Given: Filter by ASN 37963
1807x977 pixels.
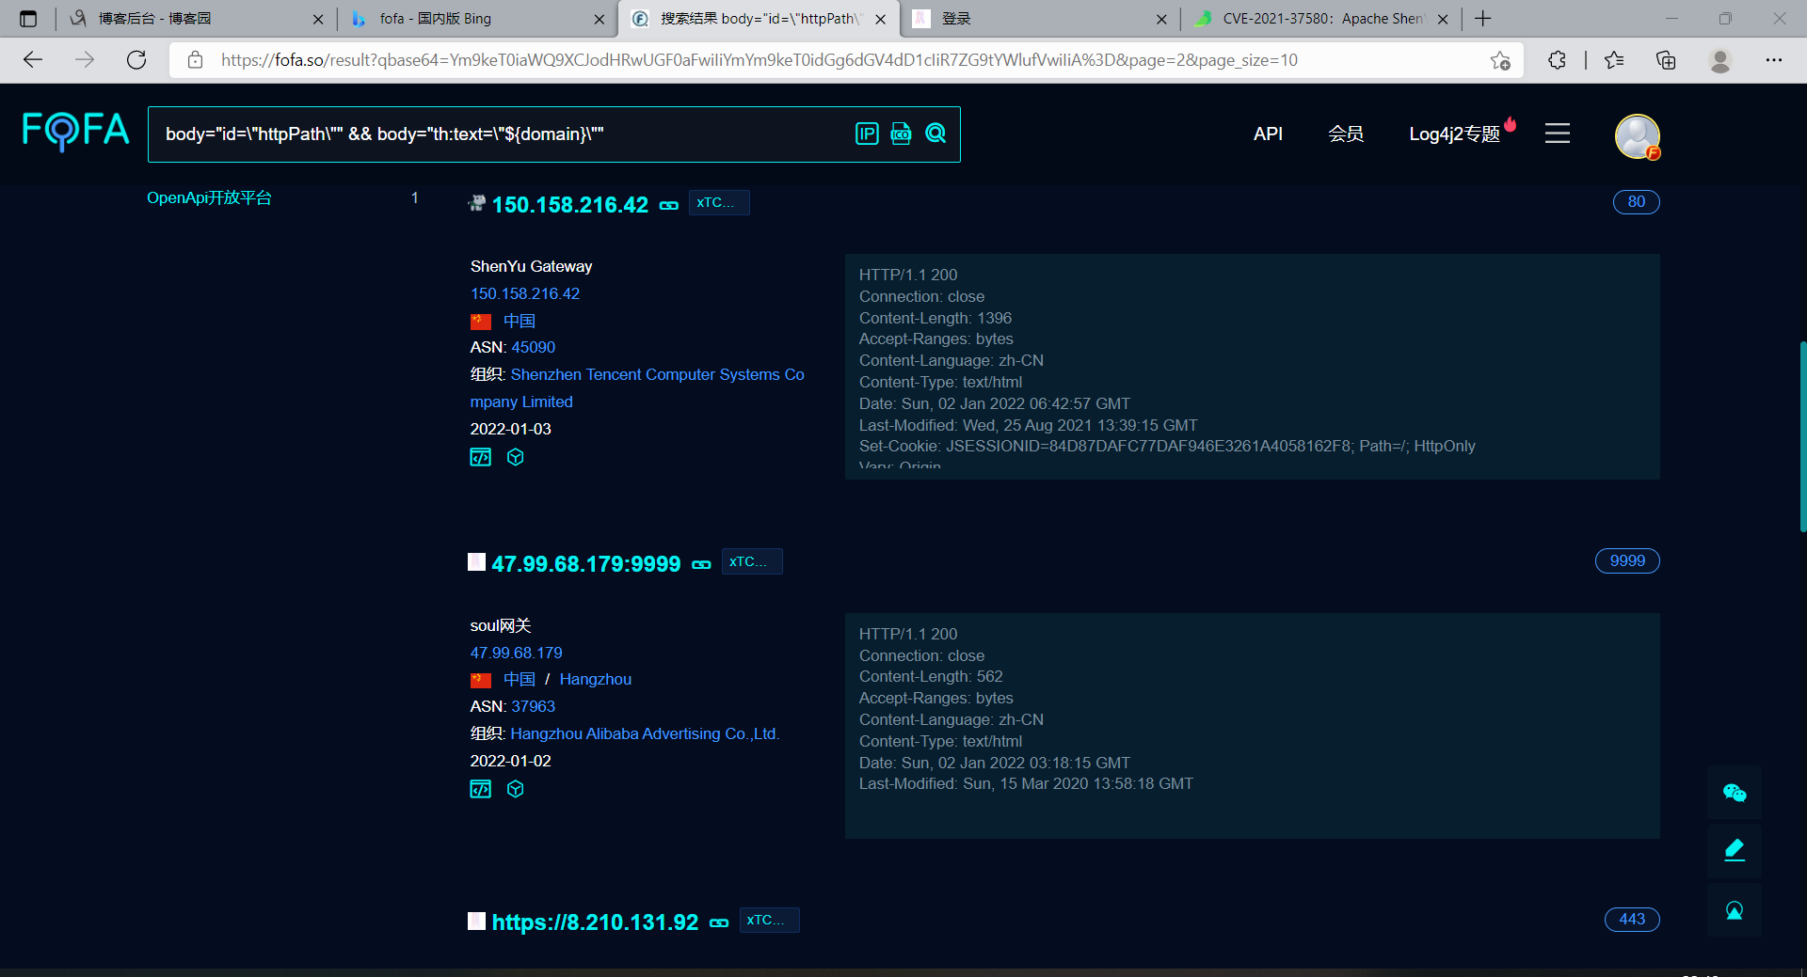Looking at the screenshot, I should [534, 706].
